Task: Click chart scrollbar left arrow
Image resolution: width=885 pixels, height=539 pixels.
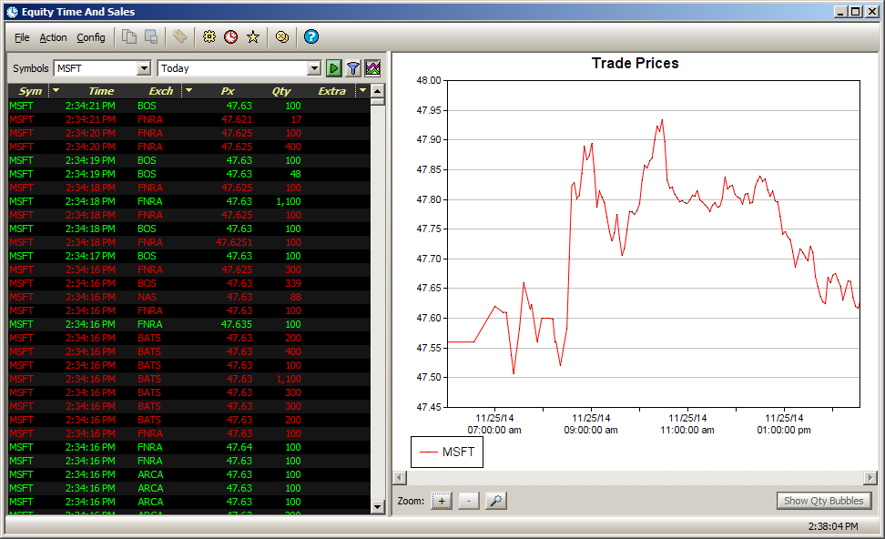Action: 400,478
